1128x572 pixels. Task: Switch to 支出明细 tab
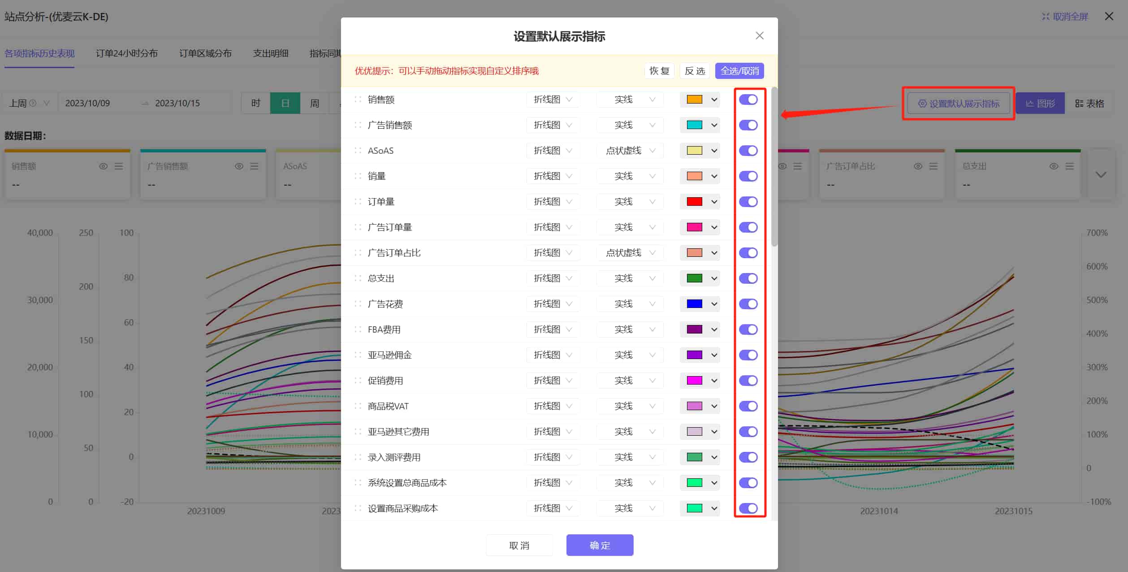click(x=271, y=53)
